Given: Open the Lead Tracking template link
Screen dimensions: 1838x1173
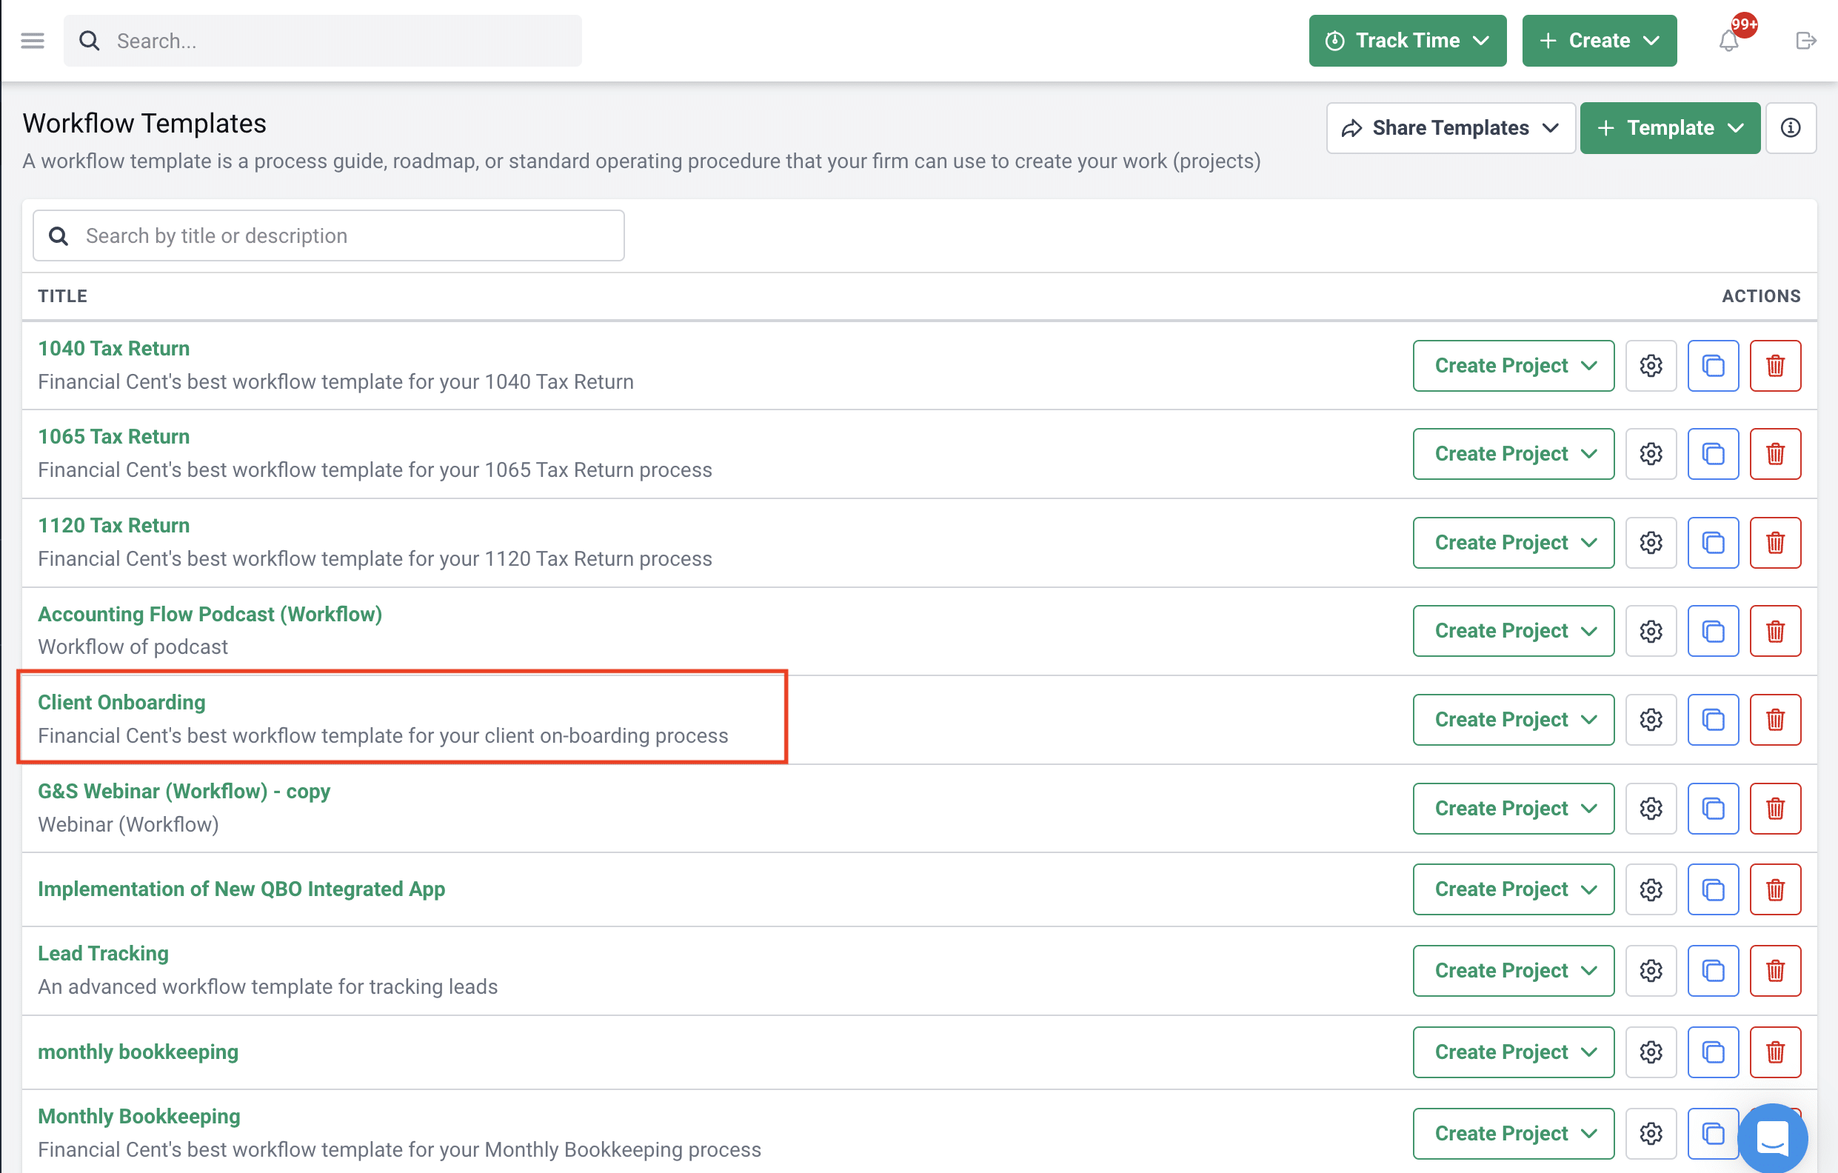Looking at the screenshot, I should coord(103,954).
